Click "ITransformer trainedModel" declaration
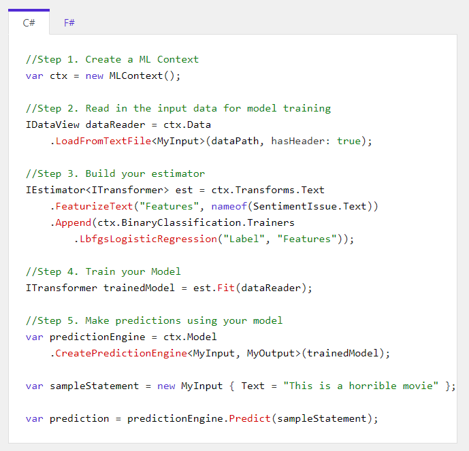This screenshot has width=469, height=451. point(100,288)
